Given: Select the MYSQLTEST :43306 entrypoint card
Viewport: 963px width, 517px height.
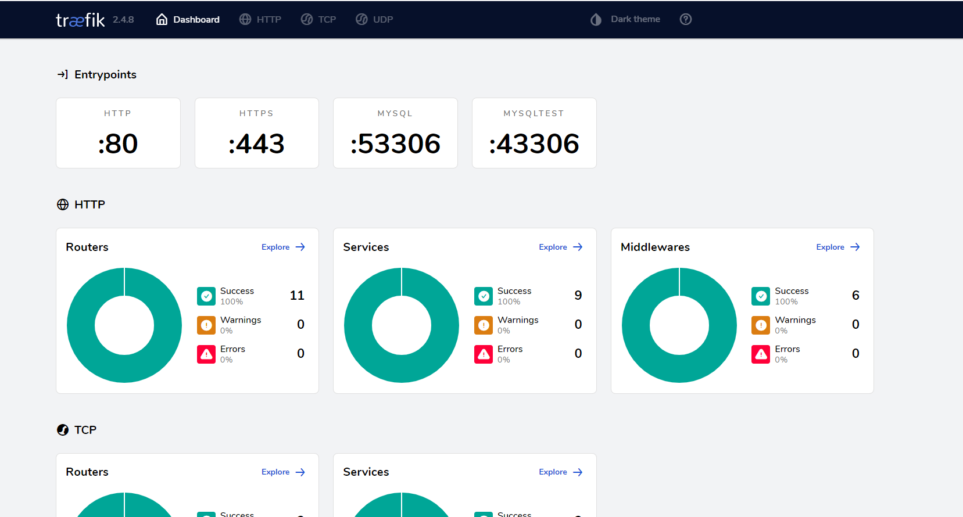Looking at the screenshot, I should coord(534,133).
